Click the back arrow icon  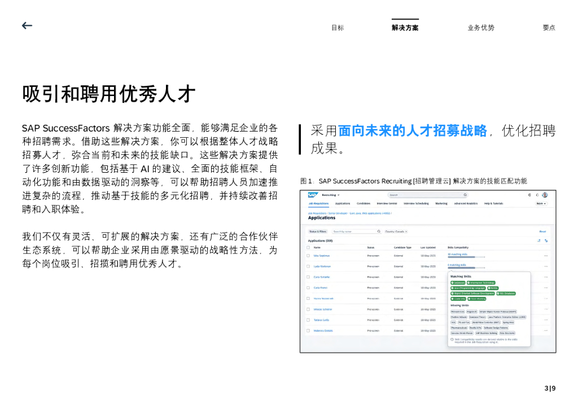click(27, 26)
